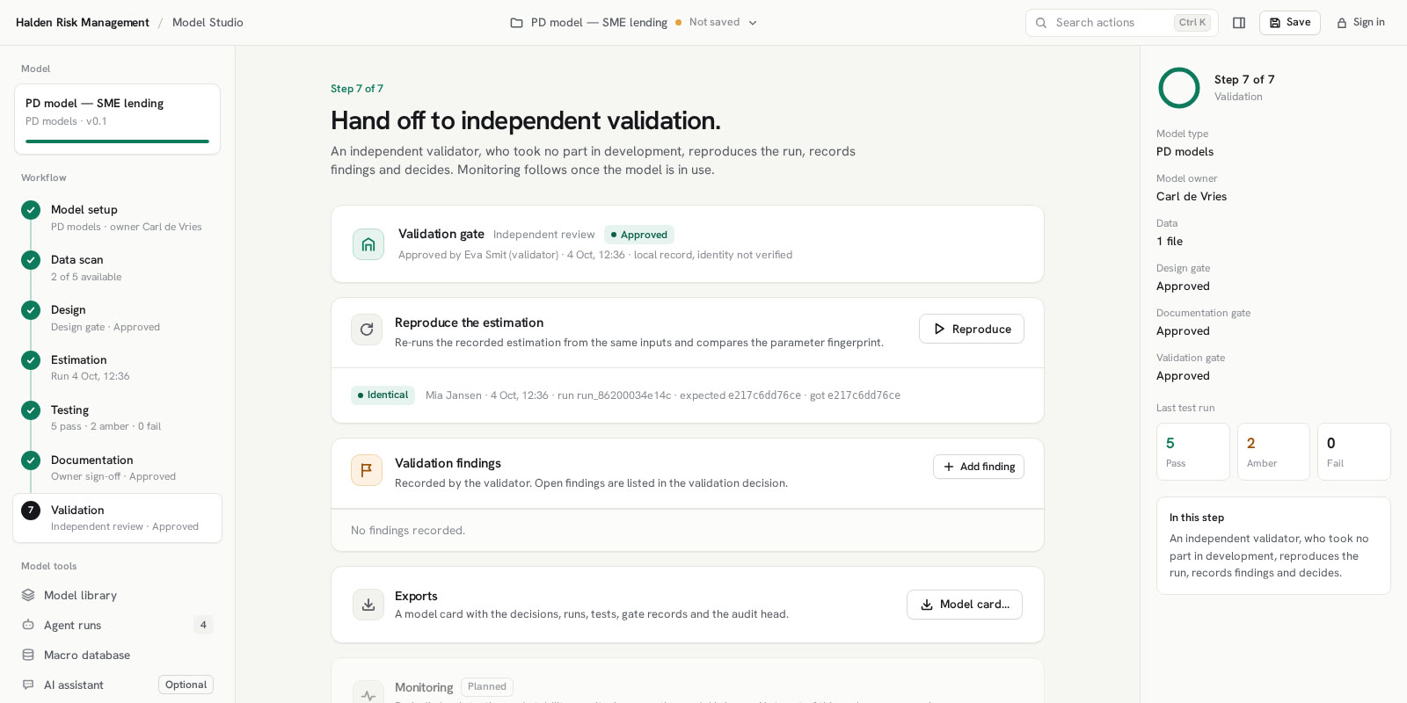Open the project dropdown chevron next to Not saved
This screenshot has width=1407, height=703.
(753, 23)
